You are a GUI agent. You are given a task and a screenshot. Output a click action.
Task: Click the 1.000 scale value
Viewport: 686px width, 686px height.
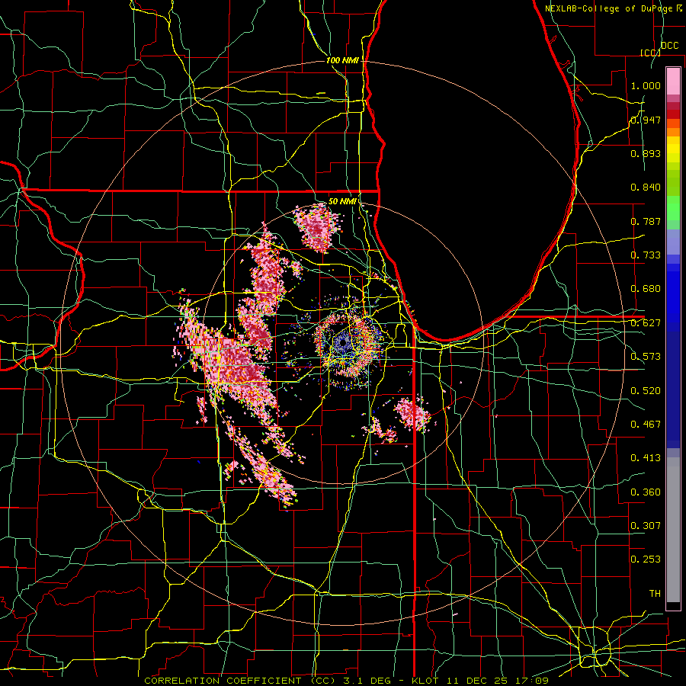[x=646, y=85]
